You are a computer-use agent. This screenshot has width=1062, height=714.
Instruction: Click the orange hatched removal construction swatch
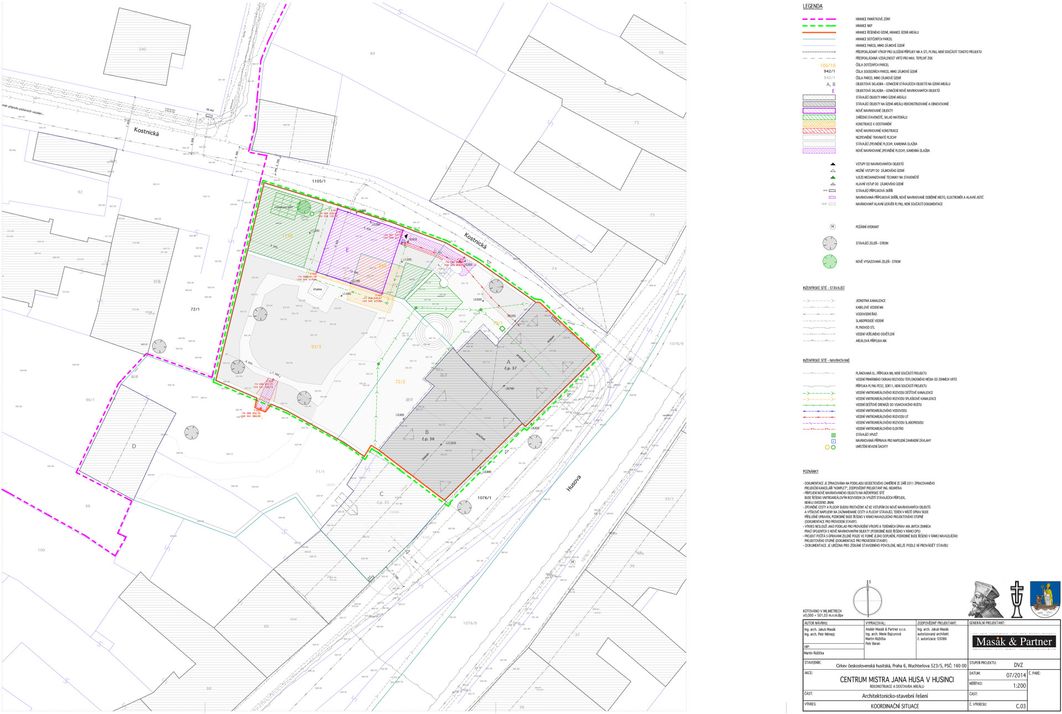click(819, 124)
